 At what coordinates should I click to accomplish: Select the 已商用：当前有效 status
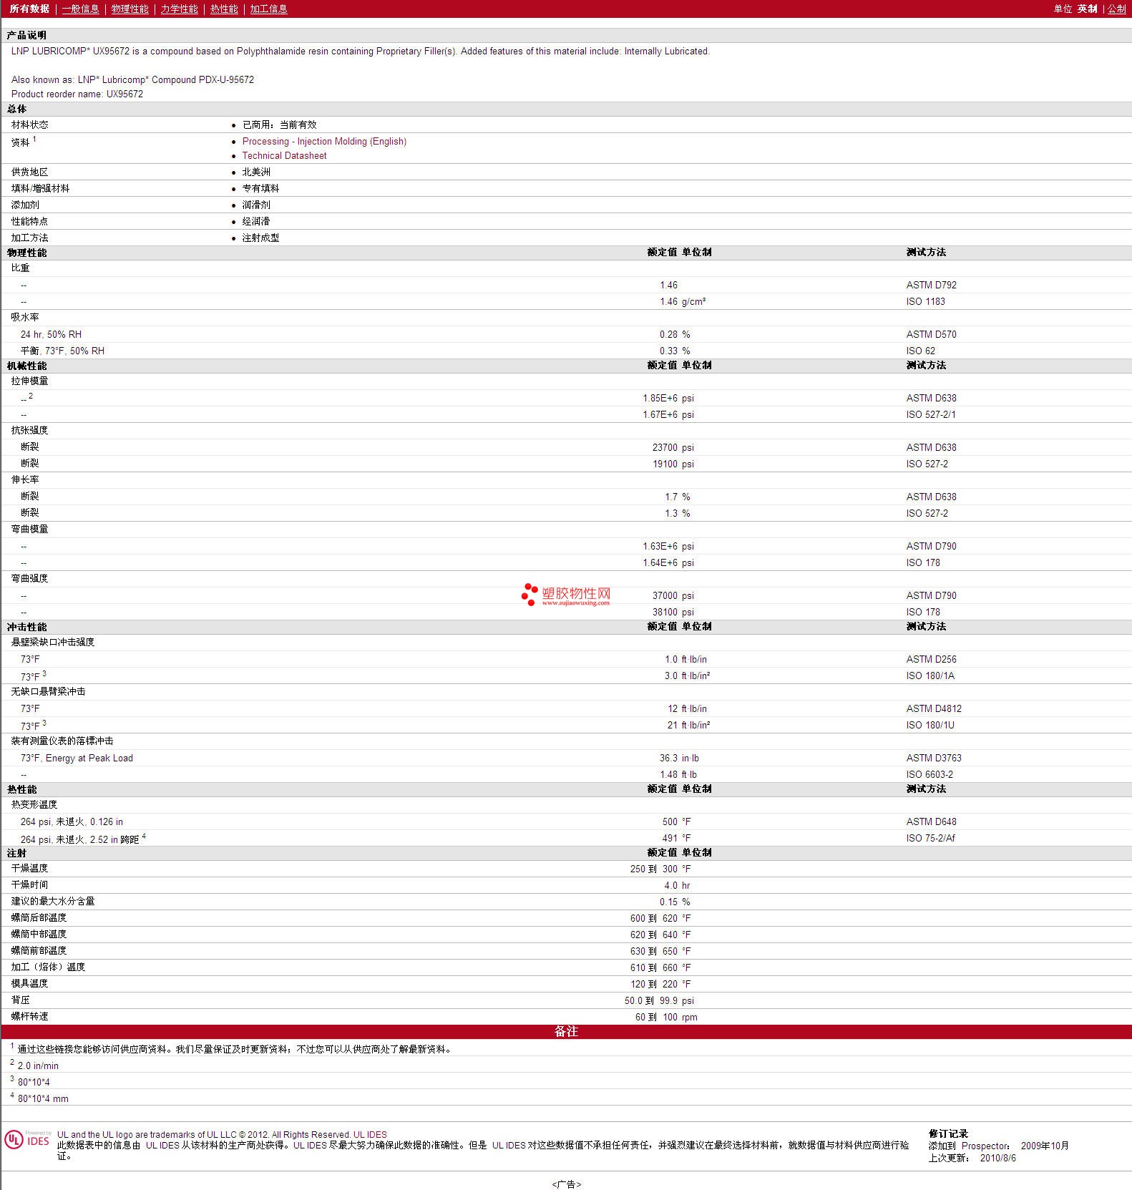coord(279,125)
